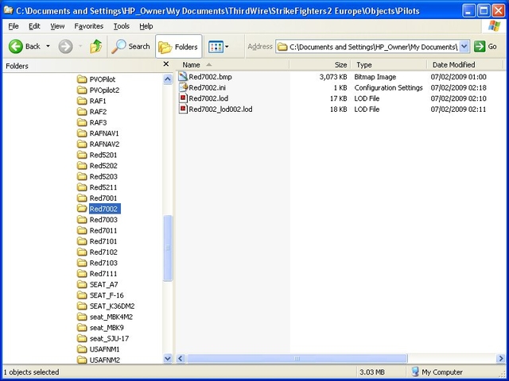Screen dimensions: 509x381
Task: Click the Red7001 folder icon
Action: (x=82, y=198)
